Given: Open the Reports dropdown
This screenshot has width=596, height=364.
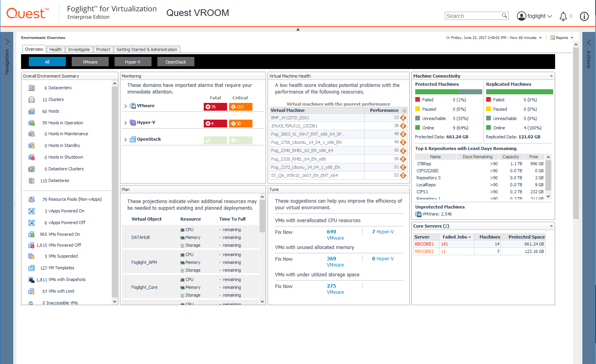Looking at the screenshot, I should tap(562, 38).
